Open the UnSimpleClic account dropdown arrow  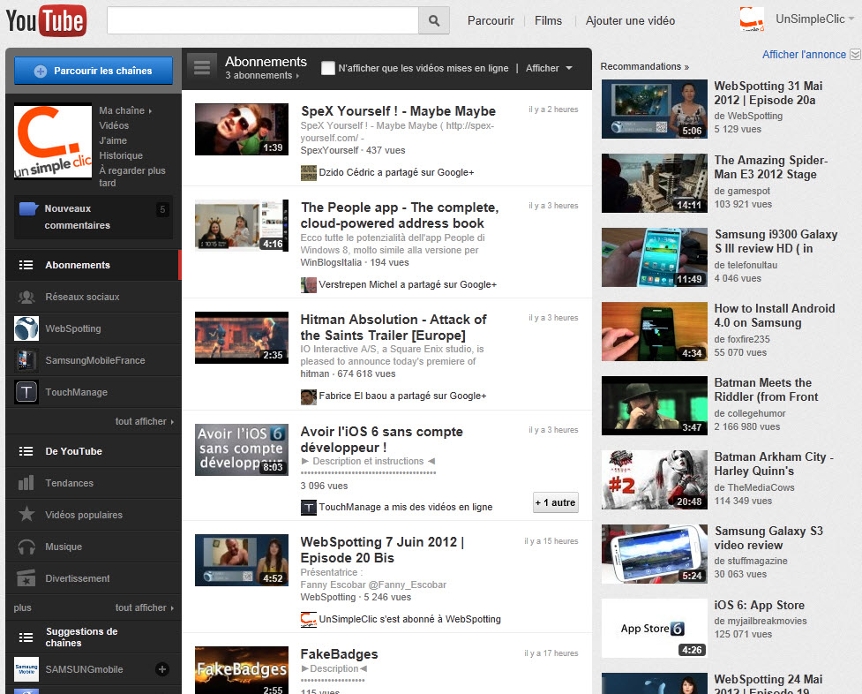coord(851,19)
